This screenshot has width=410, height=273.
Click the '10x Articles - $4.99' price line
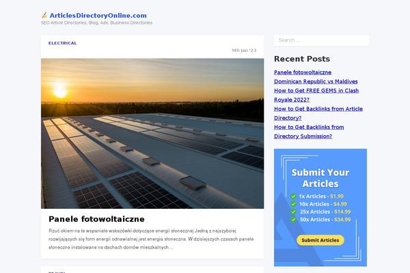click(x=323, y=204)
